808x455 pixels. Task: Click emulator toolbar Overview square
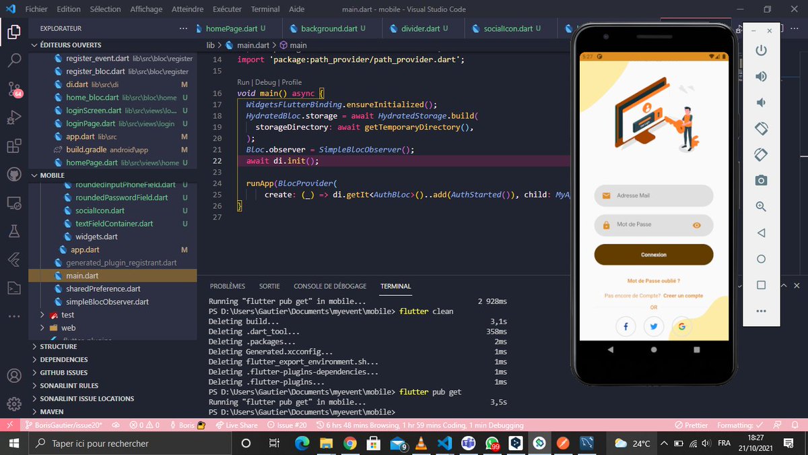pos(761,285)
